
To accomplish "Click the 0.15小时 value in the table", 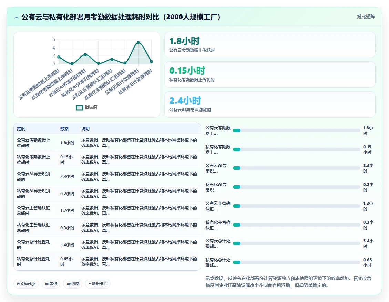I will [66, 160].
